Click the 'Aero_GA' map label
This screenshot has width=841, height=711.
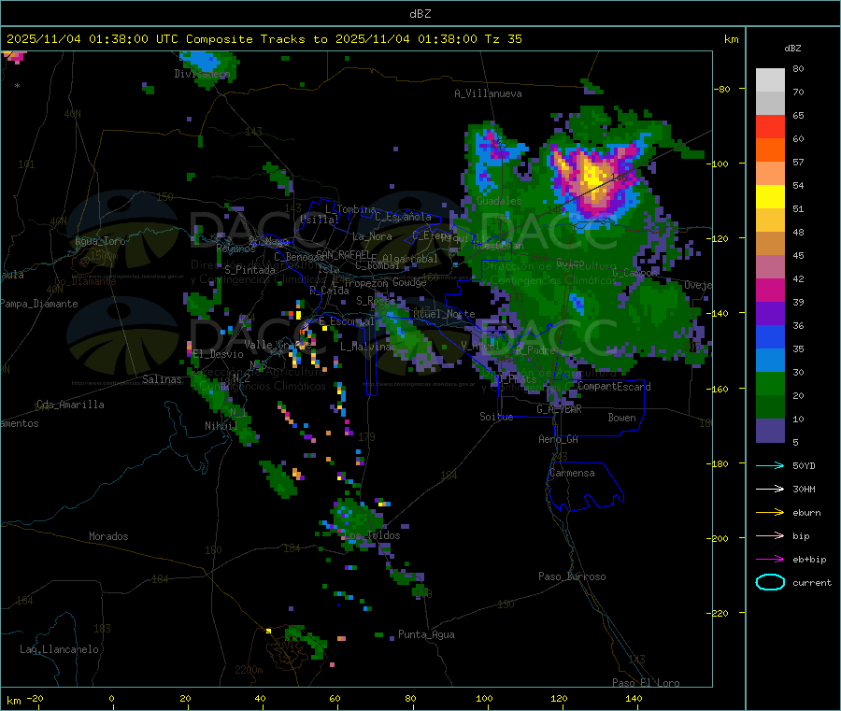[x=559, y=439]
